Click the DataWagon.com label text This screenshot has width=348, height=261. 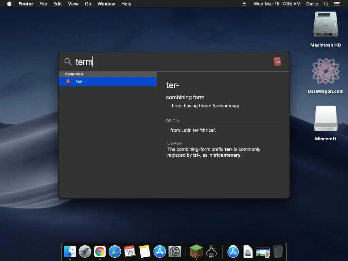point(326,91)
